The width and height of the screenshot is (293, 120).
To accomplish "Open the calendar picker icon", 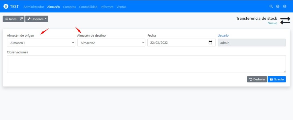I will pos(210,43).
